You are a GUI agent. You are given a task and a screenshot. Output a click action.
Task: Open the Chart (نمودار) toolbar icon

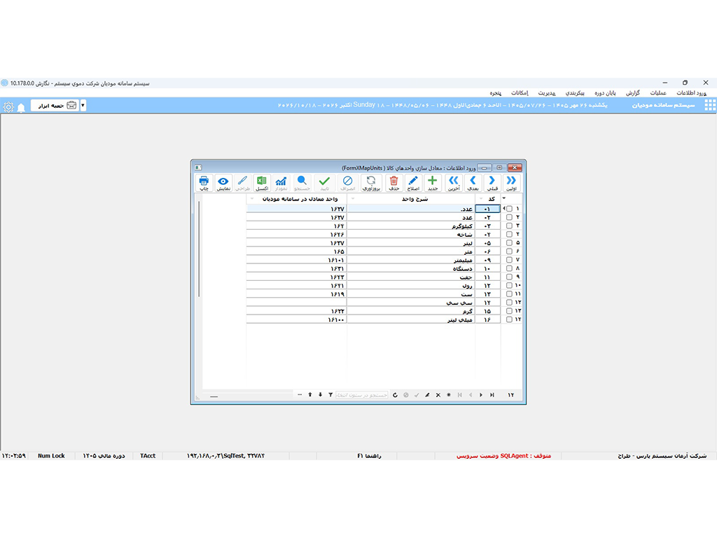(281, 183)
